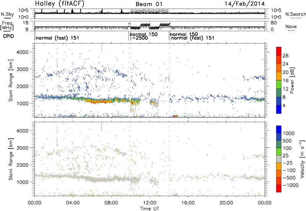
Task: Click the '12:00' time axis label
Action: click(150, 203)
